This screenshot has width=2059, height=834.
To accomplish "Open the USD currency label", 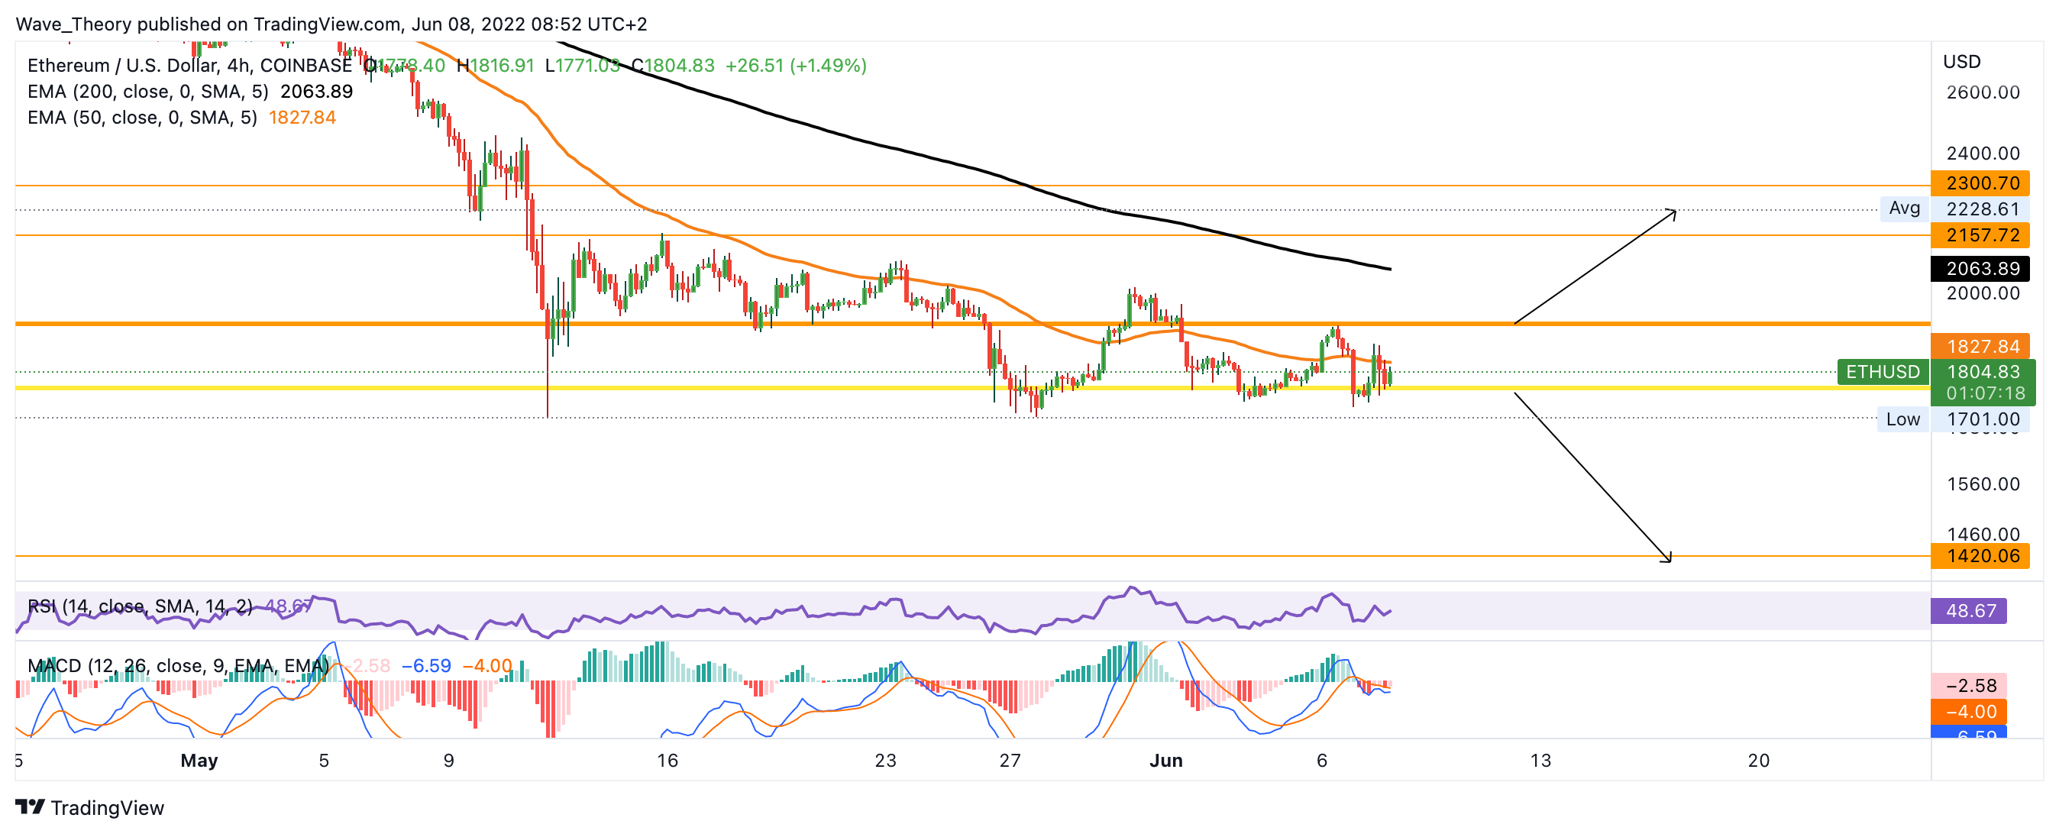I will (1961, 62).
